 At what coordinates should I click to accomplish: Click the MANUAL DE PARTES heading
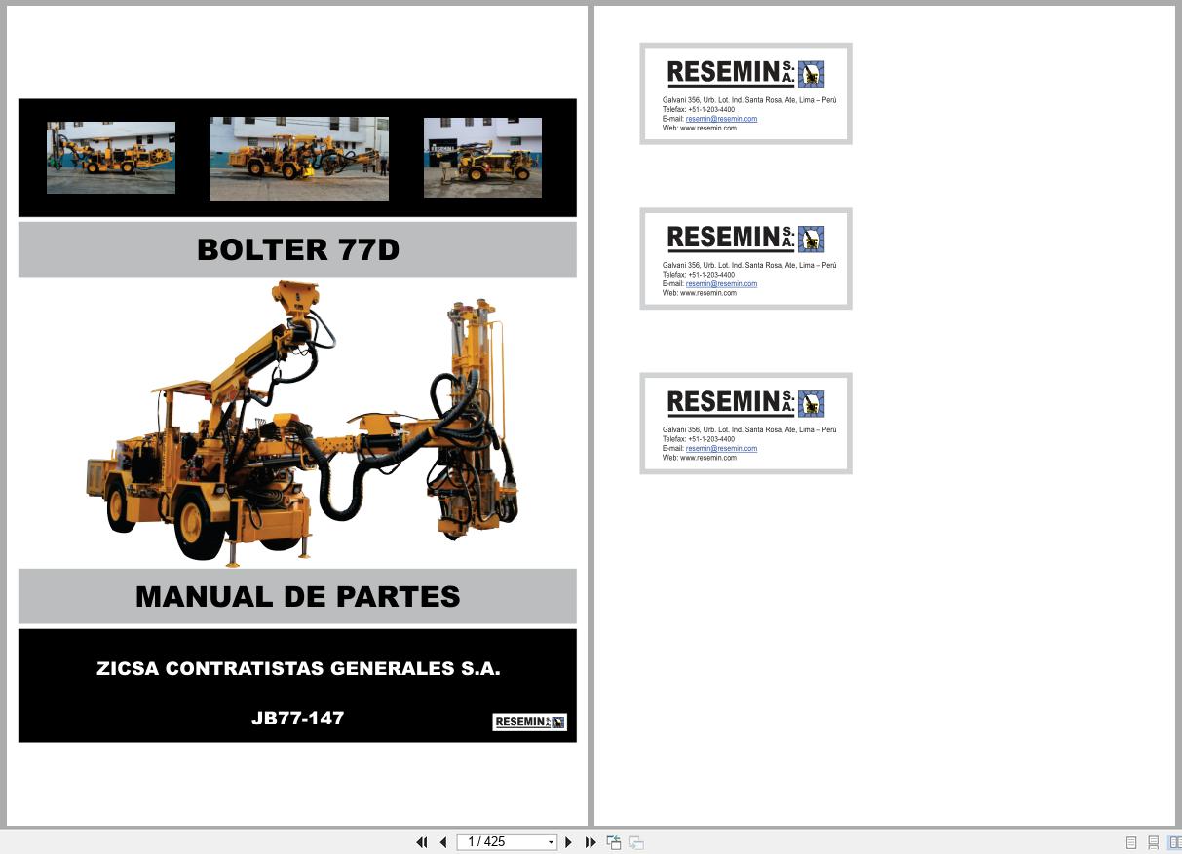[298, 596]
